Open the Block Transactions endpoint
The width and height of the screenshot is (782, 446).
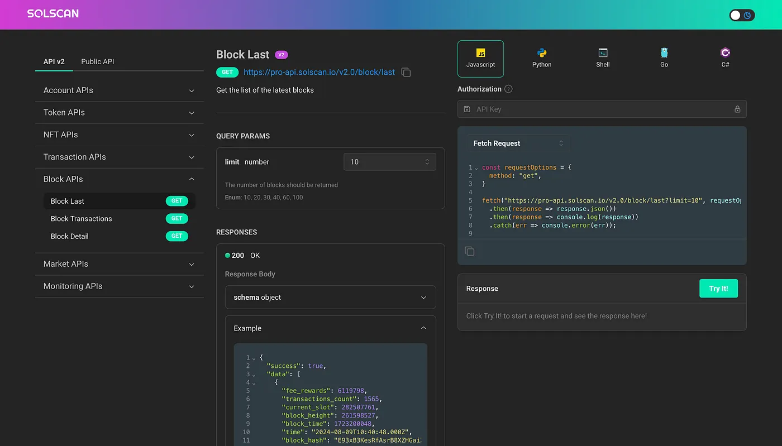click(x=120, y=219)
